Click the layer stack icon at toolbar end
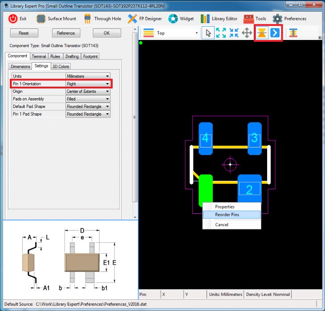 tap(293, 33)
